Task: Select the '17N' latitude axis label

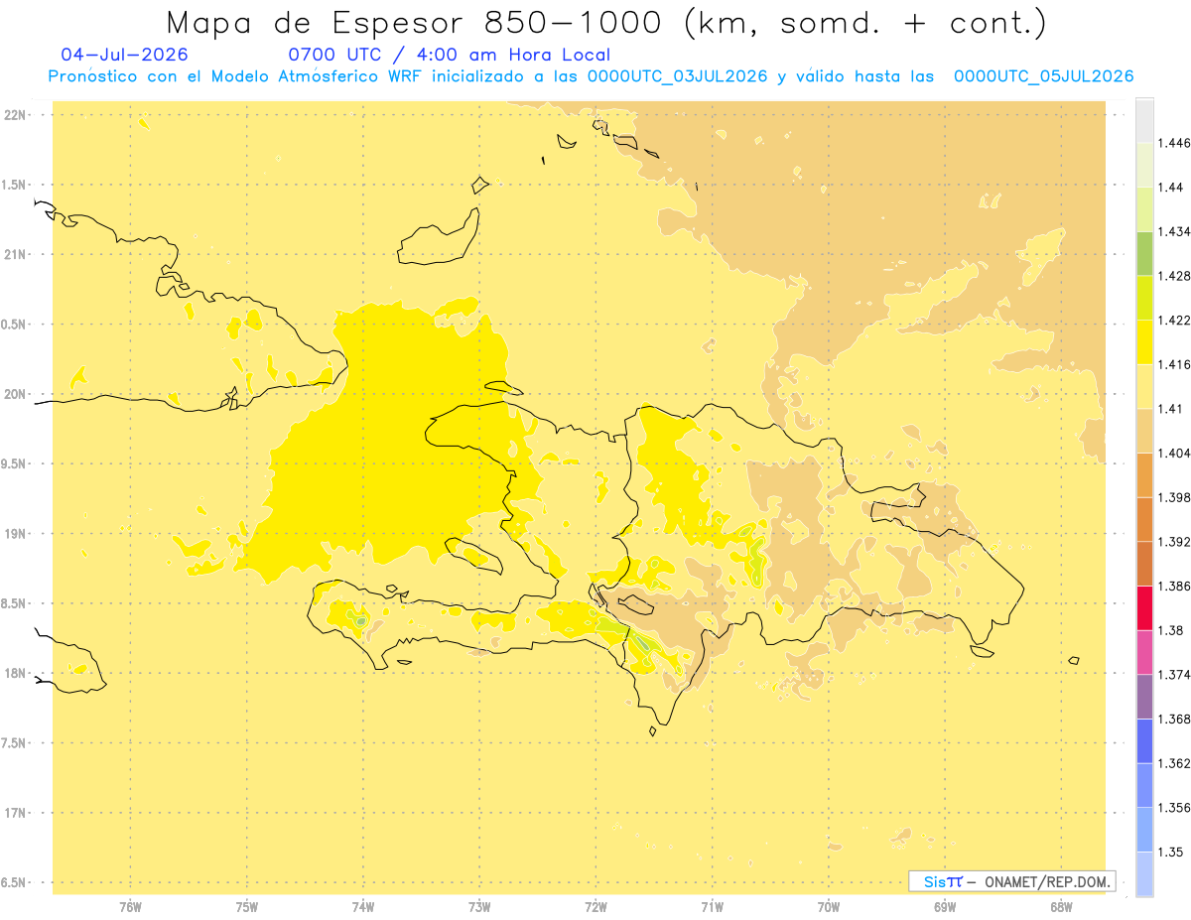Action: (x=15, y=813)
